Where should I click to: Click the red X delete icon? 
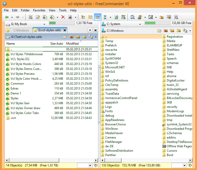point(63,17)
